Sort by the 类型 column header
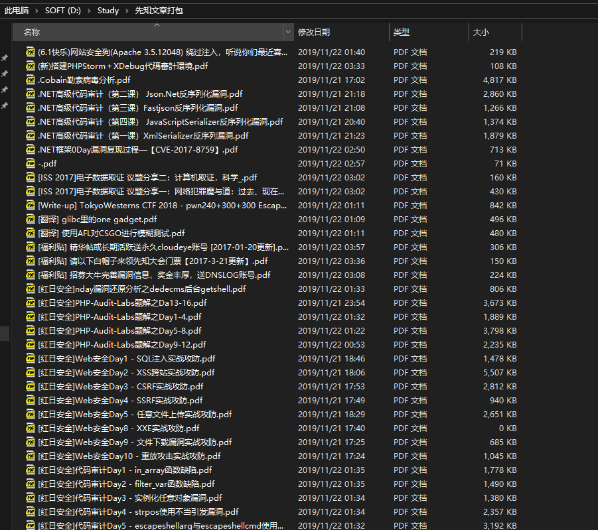598x530 pixels. (x=429, y=32)
